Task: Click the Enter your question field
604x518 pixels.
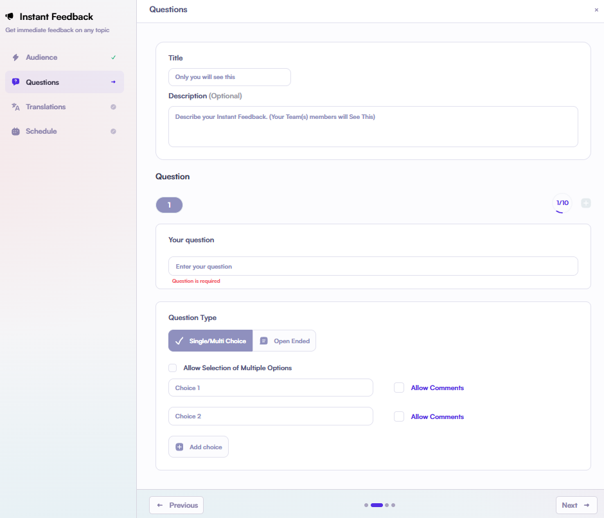Action: (373, 266)
